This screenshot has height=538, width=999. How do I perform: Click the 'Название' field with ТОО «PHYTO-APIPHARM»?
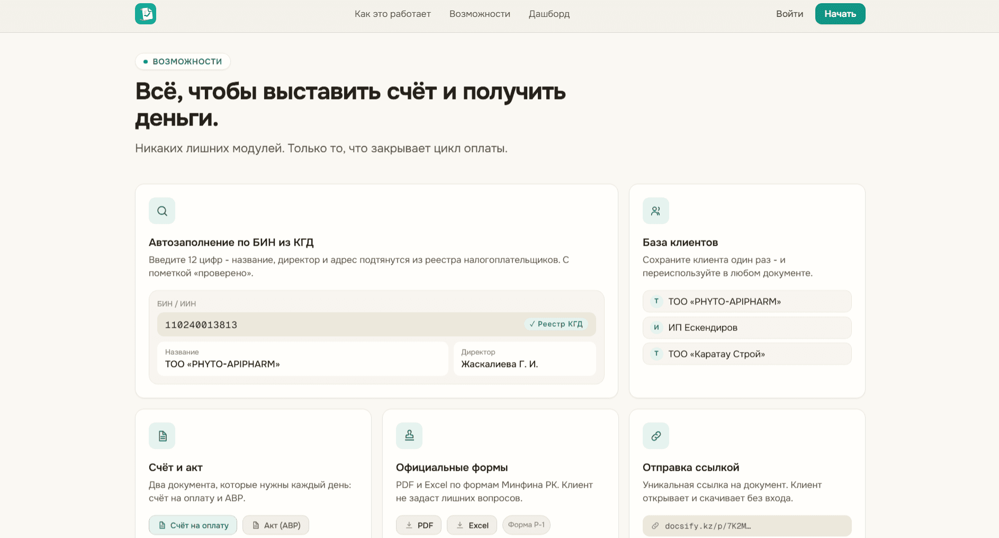click(x=303, y=359)
